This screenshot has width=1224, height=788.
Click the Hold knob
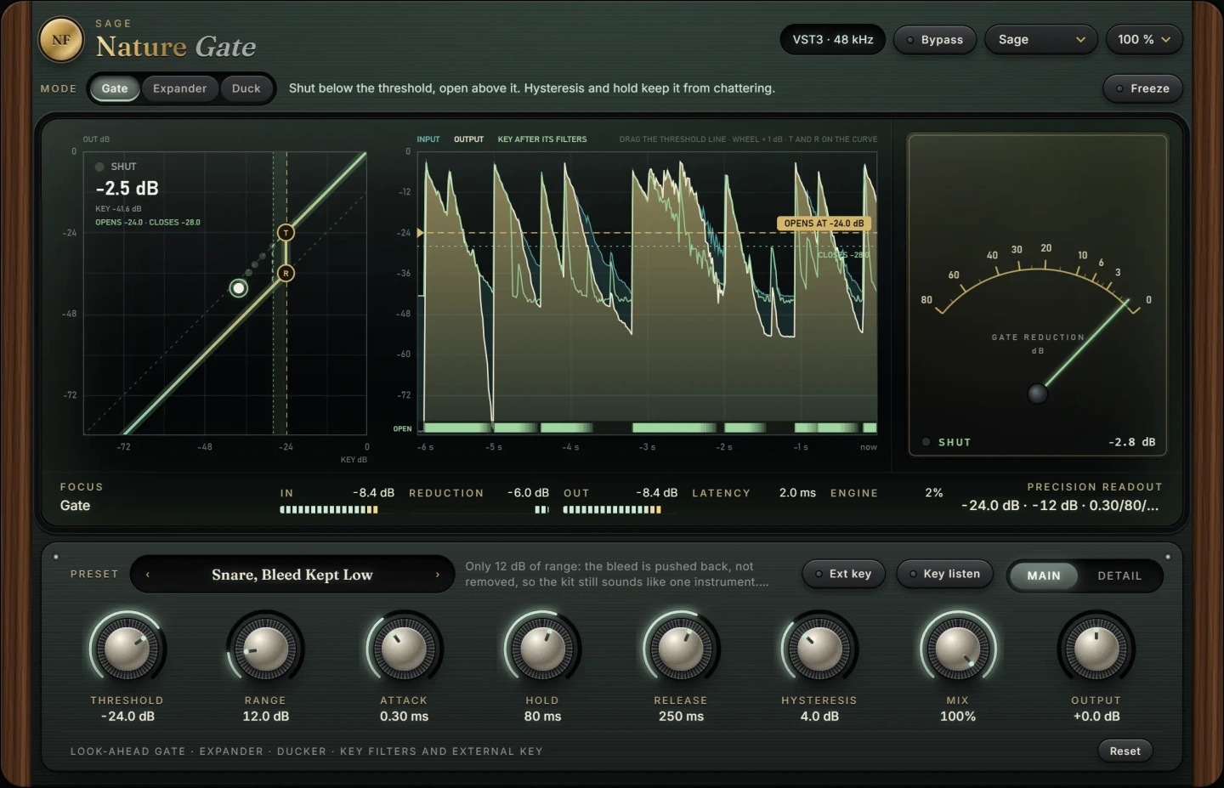[x=542, y=649]
